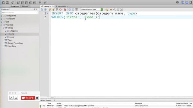Click the Record button in Record window
The height and width of the screenshot is (108, 193).
point(28,98)
